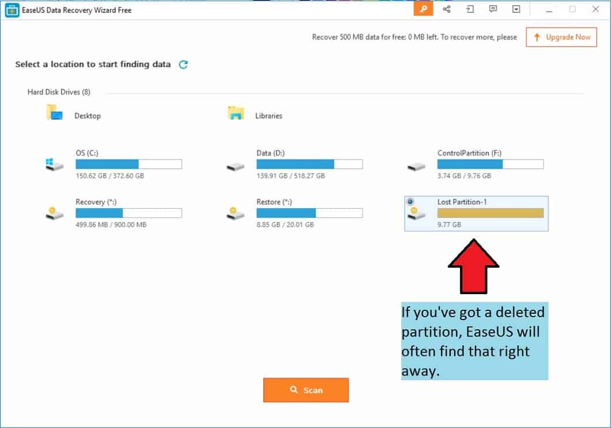The height and width of the screenshot is (428, 611).
Task: Select the ControlPartition (F:) drive icon
Action: tap(416, 167)
